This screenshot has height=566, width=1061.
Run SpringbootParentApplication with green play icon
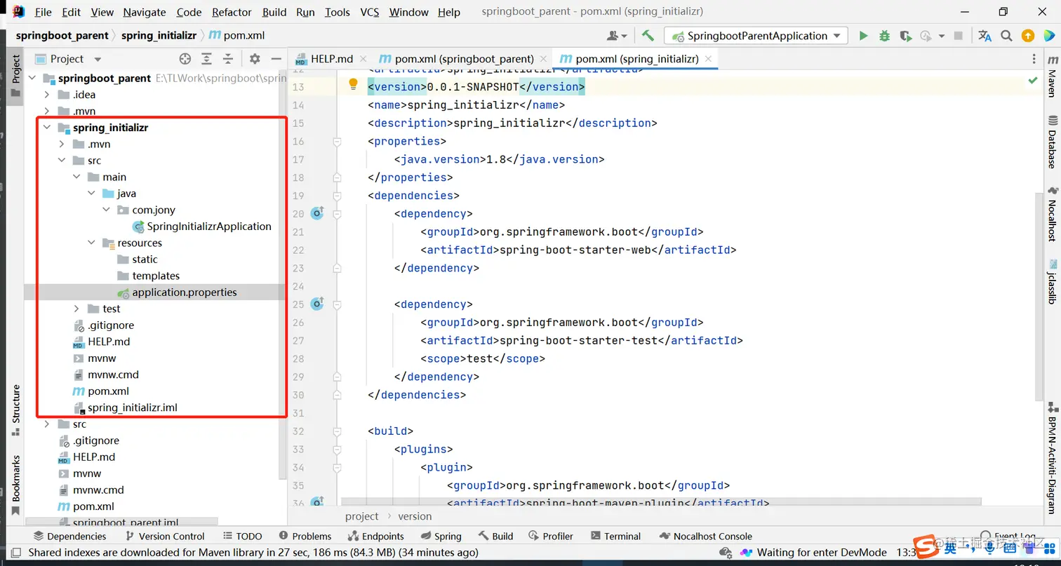point(864,36)
